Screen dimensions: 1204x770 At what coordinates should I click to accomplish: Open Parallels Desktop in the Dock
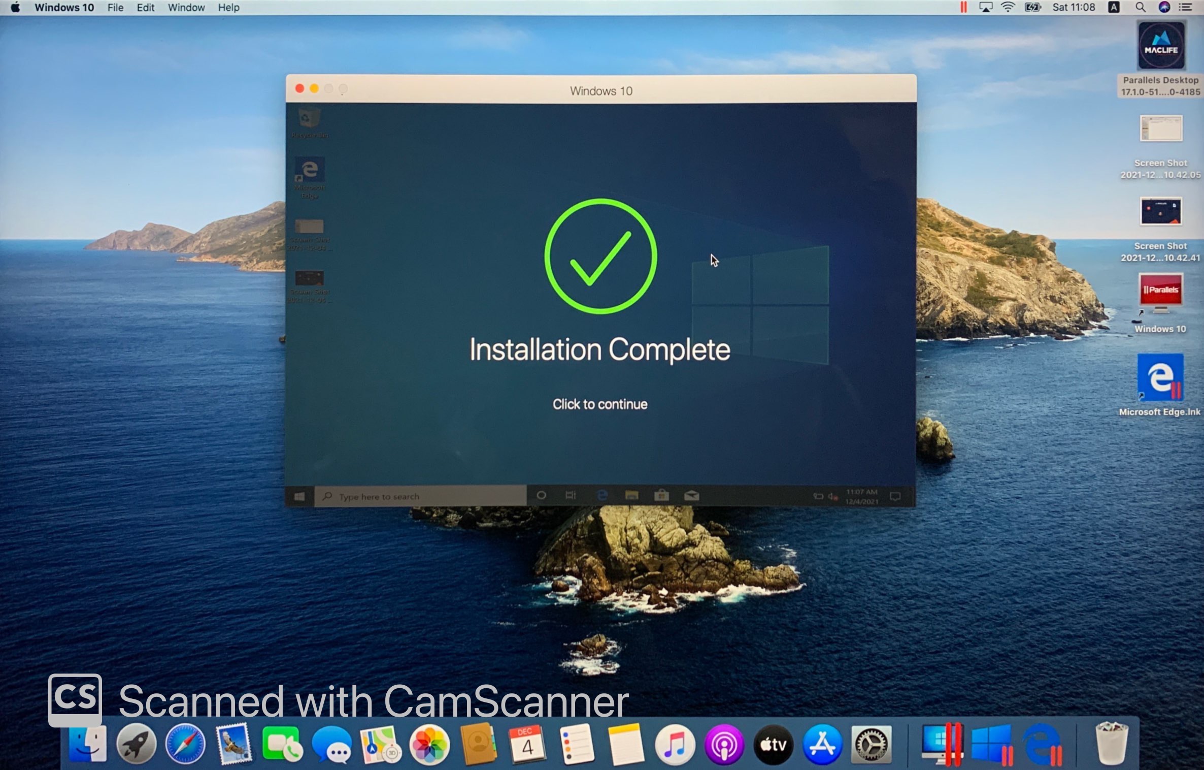pyautogui.click(x=942, y=744)
